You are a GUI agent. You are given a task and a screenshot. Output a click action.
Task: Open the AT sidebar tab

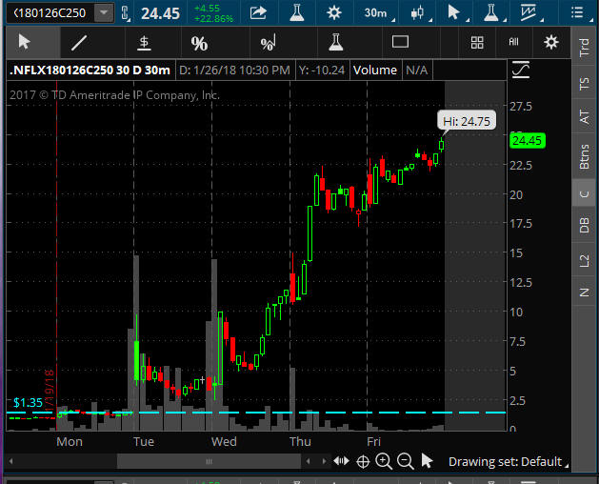point(584,116)
